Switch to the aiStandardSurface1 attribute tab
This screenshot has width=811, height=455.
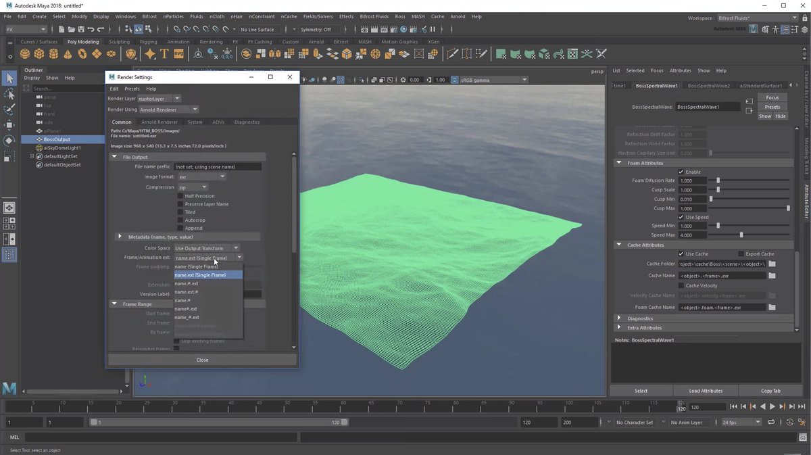click(760, 86)
